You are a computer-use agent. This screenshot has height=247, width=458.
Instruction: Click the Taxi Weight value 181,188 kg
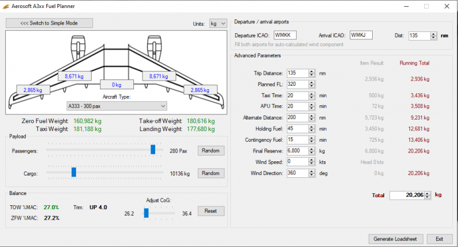click(x=88, y=129)
